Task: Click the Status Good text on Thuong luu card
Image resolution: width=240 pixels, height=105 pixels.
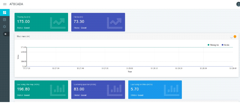Action: tap(23, 28)
